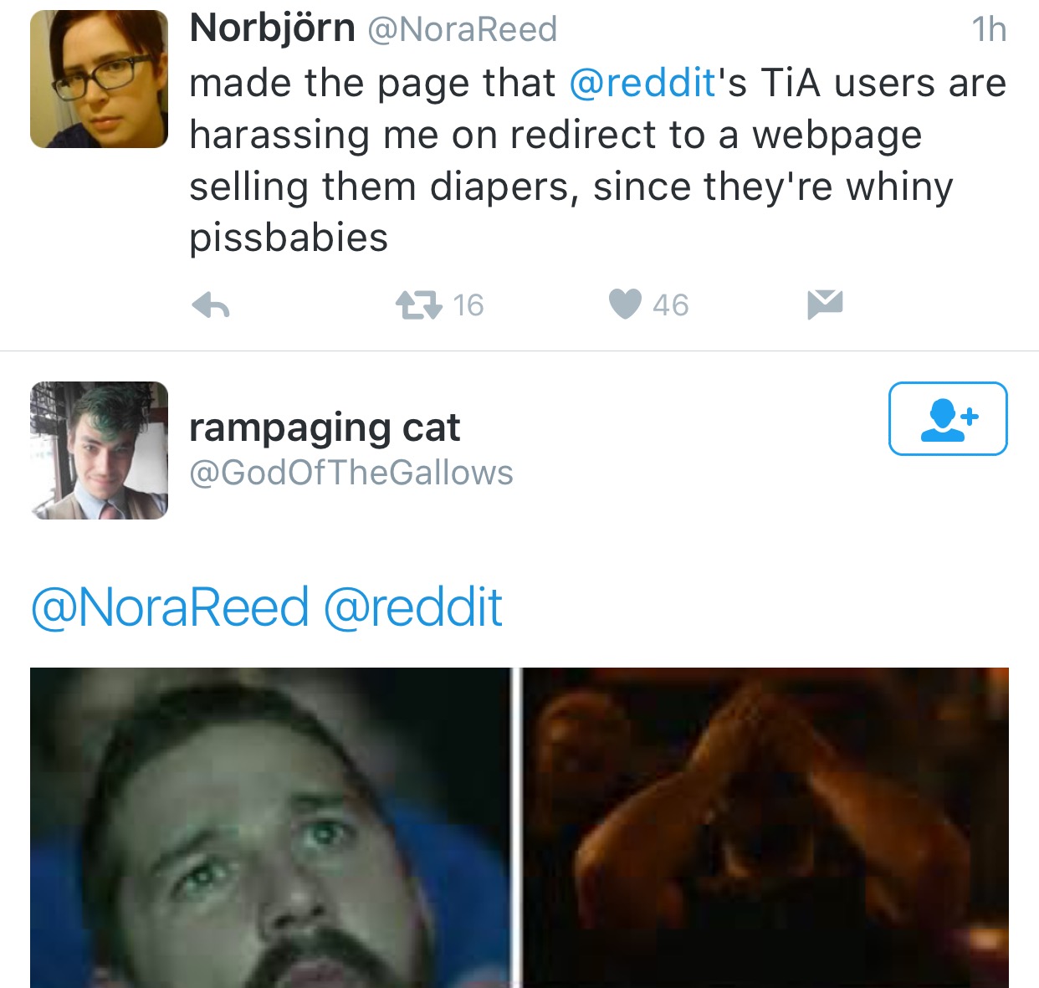View the 46 likes count
Image resolution: width=1039 pixels, height=988 pixels.
pyautogui.click(x=671, y=305)
